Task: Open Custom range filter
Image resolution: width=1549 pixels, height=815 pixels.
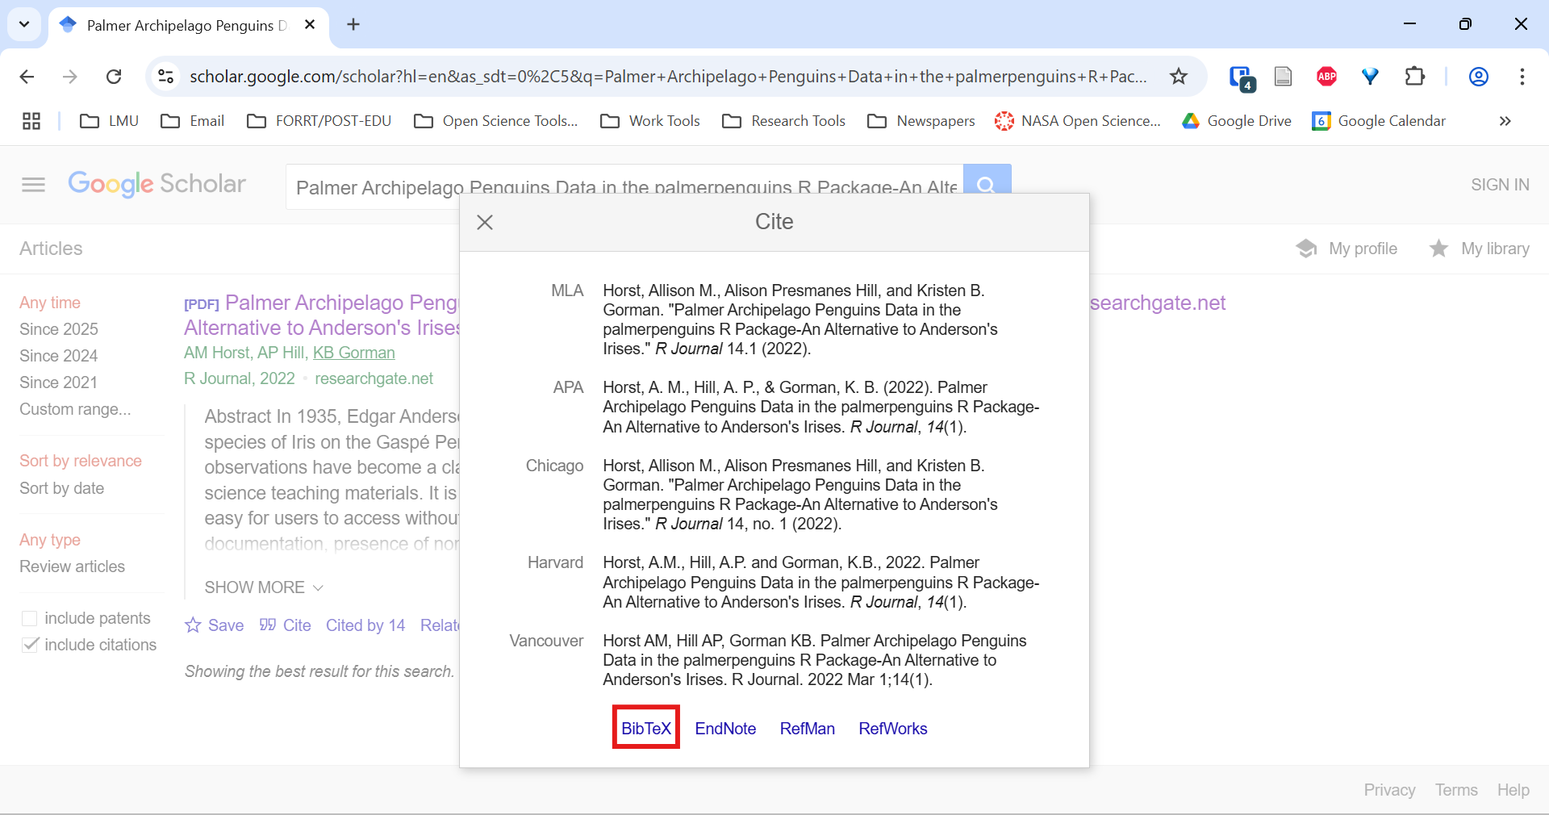Action: [x=75, y=409]
